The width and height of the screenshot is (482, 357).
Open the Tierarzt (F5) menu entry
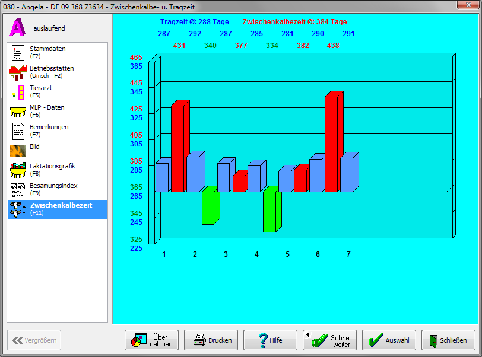tap(57, 91)
